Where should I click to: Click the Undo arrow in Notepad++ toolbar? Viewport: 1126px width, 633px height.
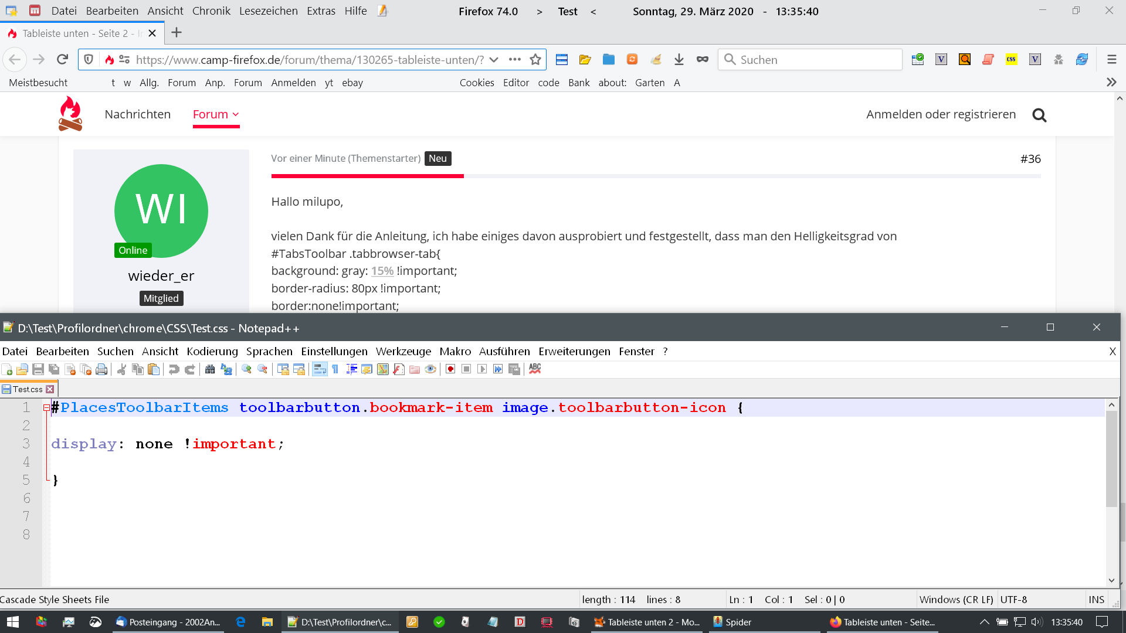[x=174, y=369]
